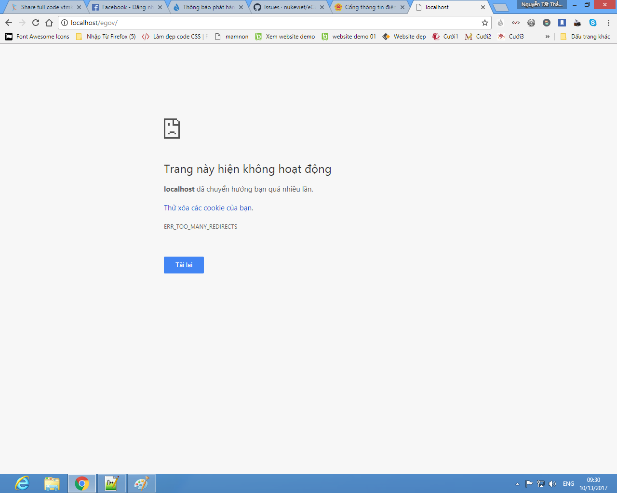Click the speaker volume icon in tray

pyautogui.click(x=552, y=484)
